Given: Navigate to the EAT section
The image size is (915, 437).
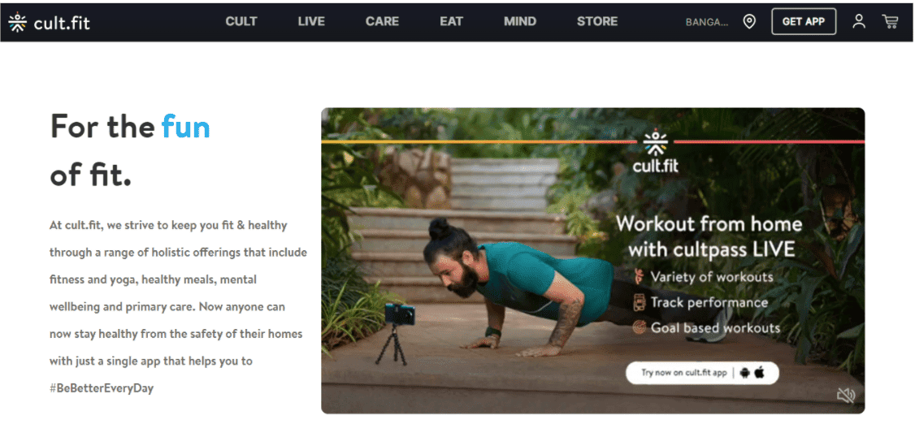Looking at the screenshot, I should tap(452, 22).
